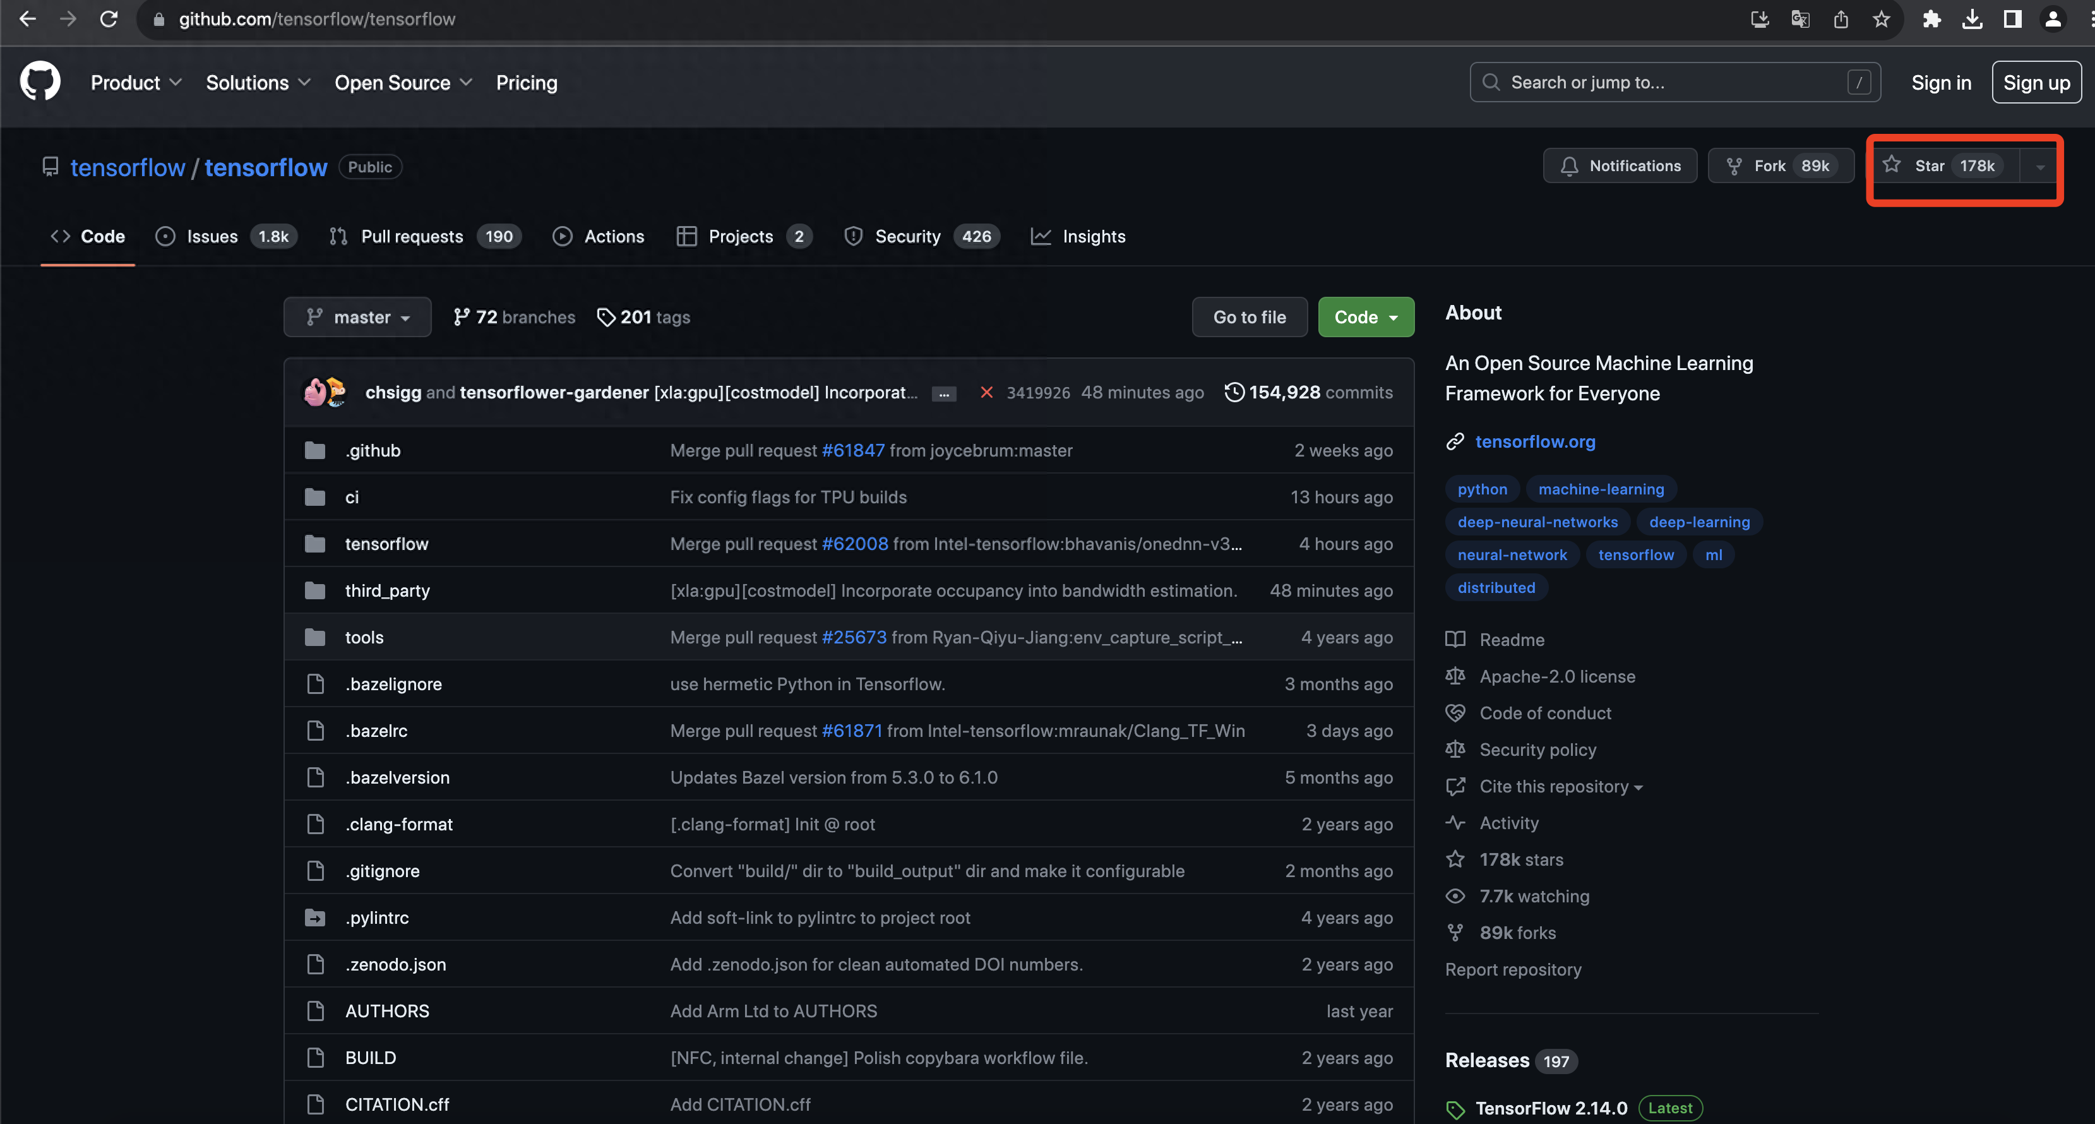Click chsigg's avatar on latest commit
The height and width of the screenshot is (1124, 2095).
(314, 392)
